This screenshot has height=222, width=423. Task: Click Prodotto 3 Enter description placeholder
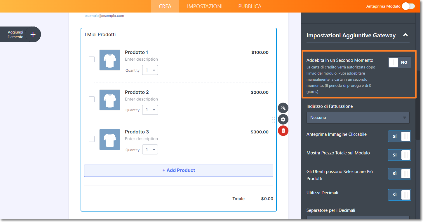pos(141,139)
